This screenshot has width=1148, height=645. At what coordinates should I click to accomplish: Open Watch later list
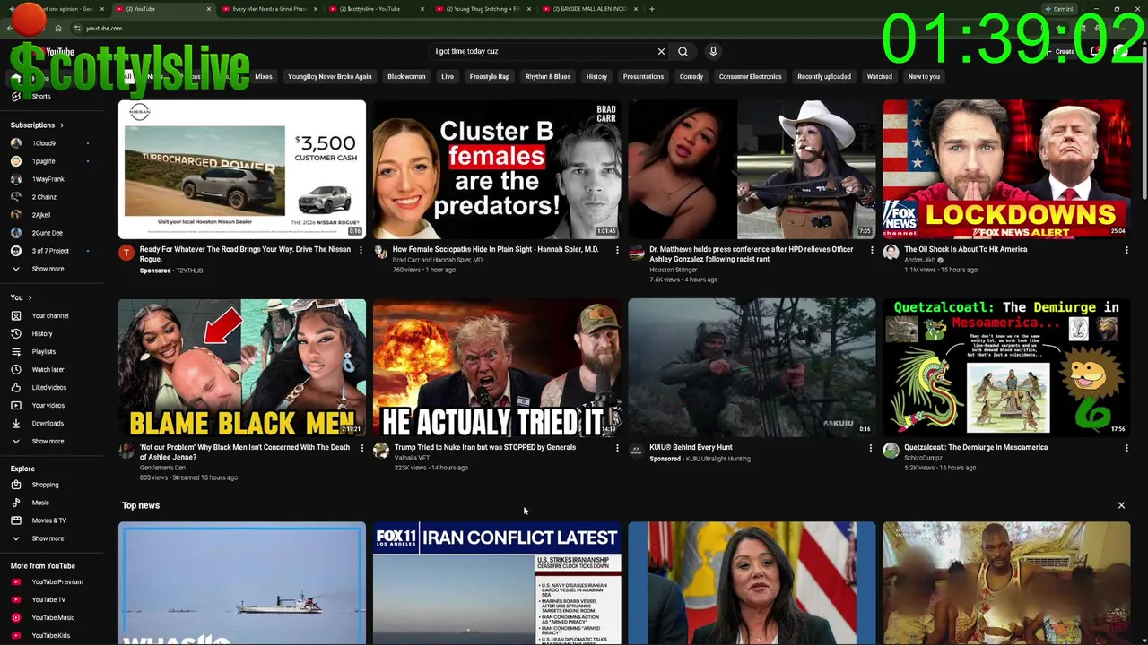click(48, 369)
